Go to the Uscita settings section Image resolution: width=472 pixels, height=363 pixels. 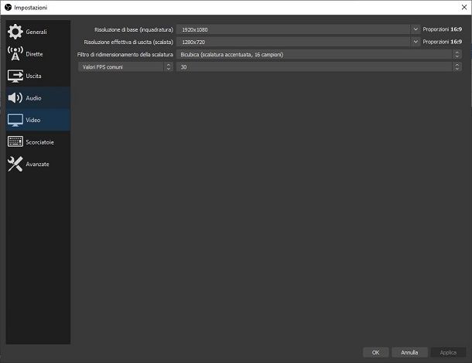tap(38, 76)
